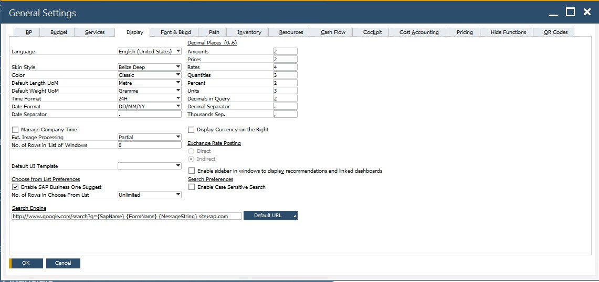Enable Case Sensitive Search checkbox
The height and width of the screenshot is (282, 599).
[x=192, y=187]
